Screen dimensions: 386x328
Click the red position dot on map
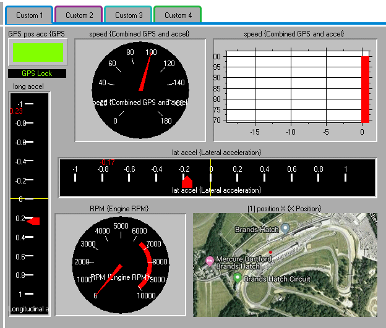pyautogui.click(x=270, y=253)
